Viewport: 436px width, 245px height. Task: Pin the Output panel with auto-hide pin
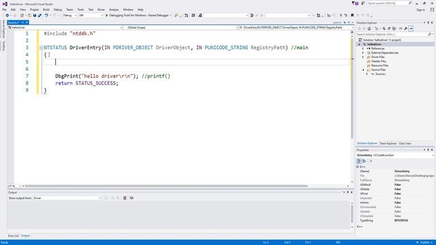[x=347, y=192]
